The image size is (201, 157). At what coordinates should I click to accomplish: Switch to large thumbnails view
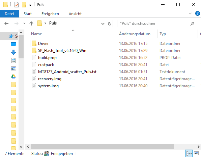point(196,153)
